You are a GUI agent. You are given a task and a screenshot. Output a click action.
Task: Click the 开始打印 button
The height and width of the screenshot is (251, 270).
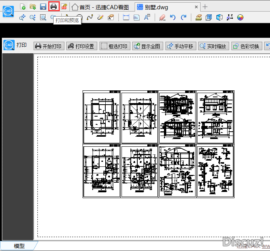pyautogui.click(x=48, y=46)
